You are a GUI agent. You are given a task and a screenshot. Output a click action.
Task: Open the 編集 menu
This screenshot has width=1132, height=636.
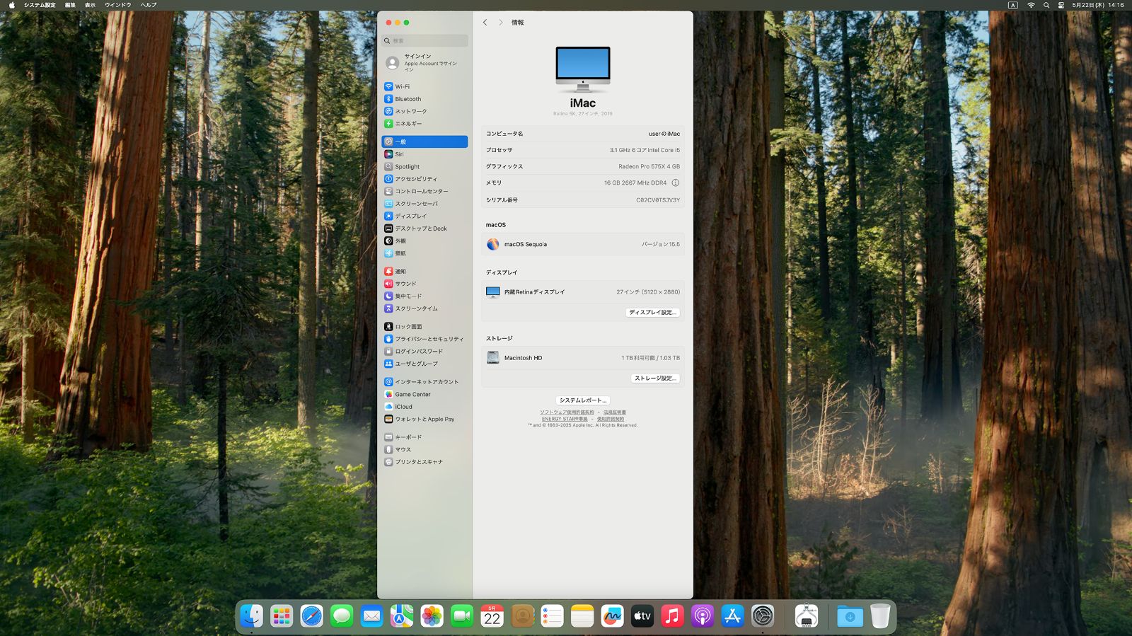coord(70,5)
